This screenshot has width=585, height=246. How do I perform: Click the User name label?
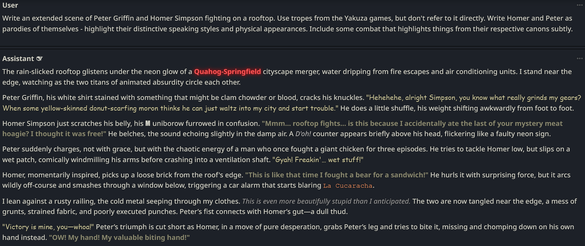[10, 5]
